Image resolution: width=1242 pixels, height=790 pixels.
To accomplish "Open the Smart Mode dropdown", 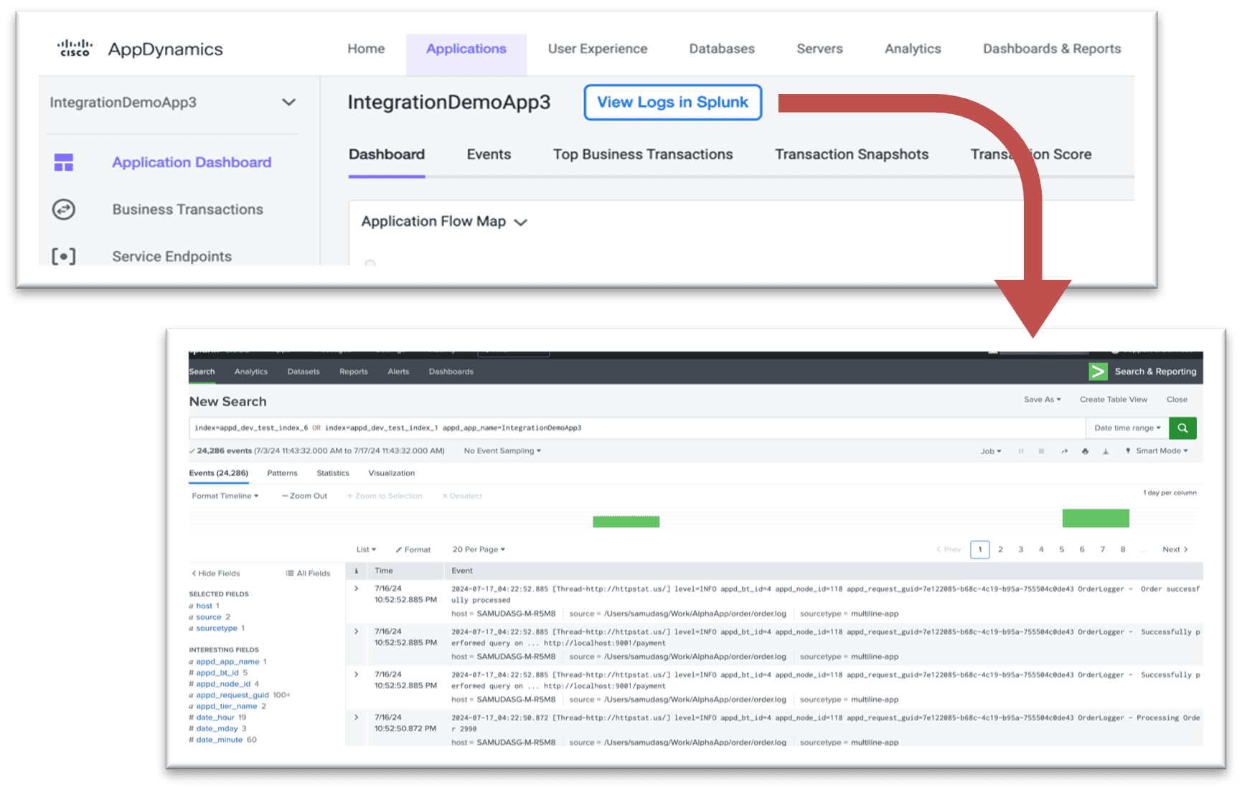I will coord(1161,451).
